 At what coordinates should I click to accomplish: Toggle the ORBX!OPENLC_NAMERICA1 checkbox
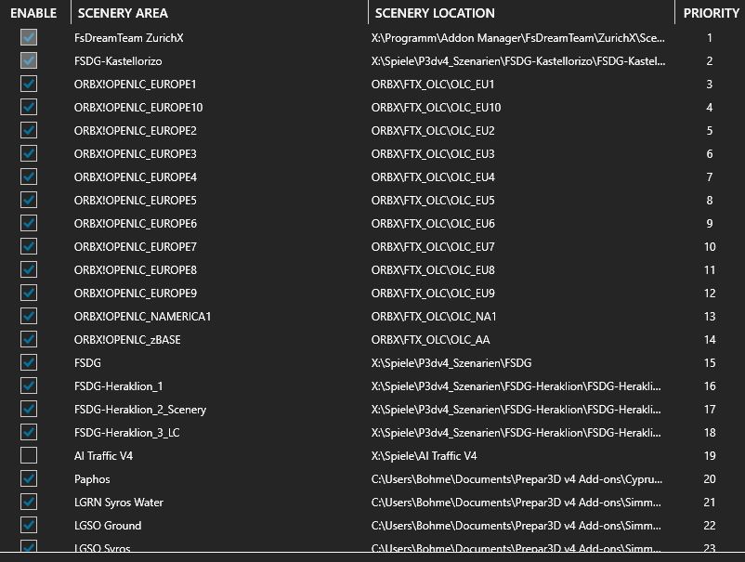point(29,317)
